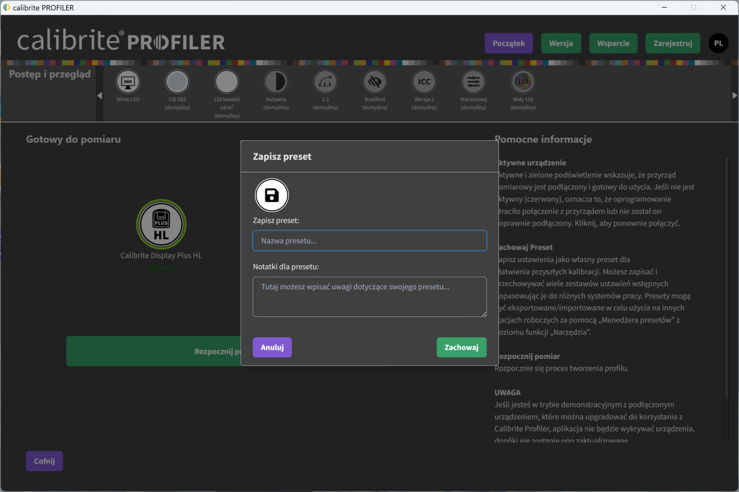Minimize the calibrite PROFILER window

click(664, 8)
